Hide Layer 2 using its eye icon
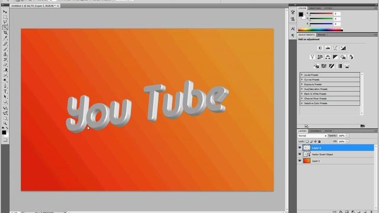 coord(300,147)
